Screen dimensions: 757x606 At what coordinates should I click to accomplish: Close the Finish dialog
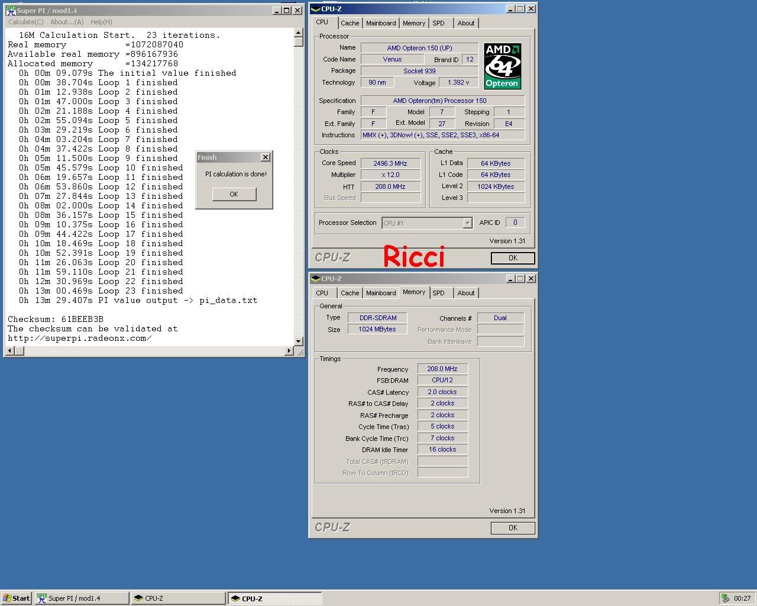[266, 157]
